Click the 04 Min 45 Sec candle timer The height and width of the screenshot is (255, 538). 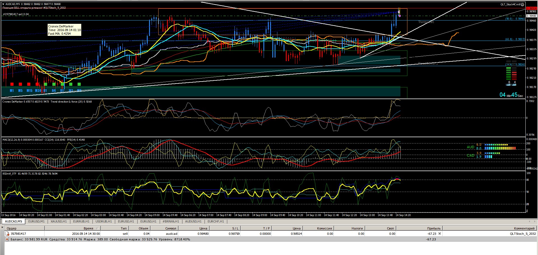click(511, 95)
